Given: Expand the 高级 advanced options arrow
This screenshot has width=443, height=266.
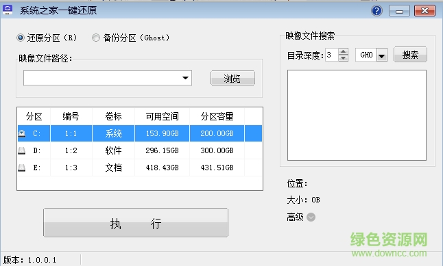Looking at the screenshot, I should click(x=311, y=217).
